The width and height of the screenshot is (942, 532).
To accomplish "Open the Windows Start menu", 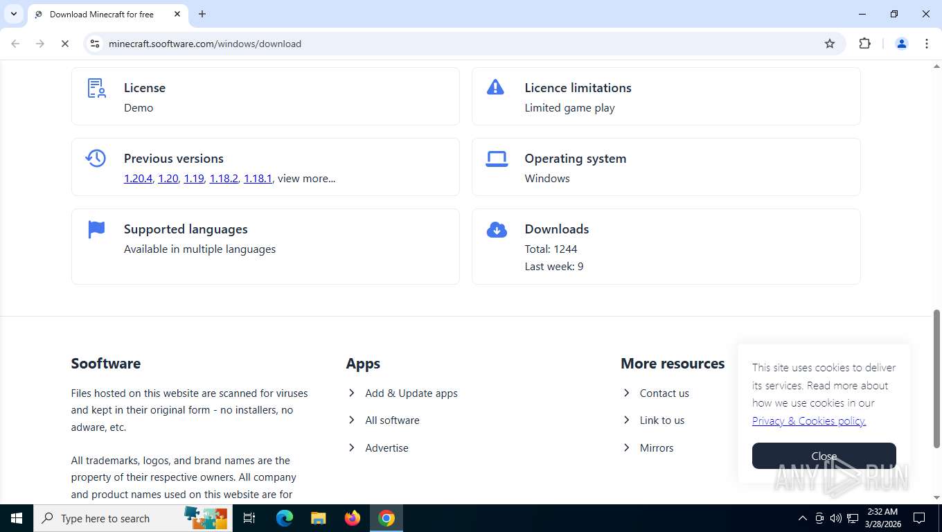I will click(x=16, y=518).
